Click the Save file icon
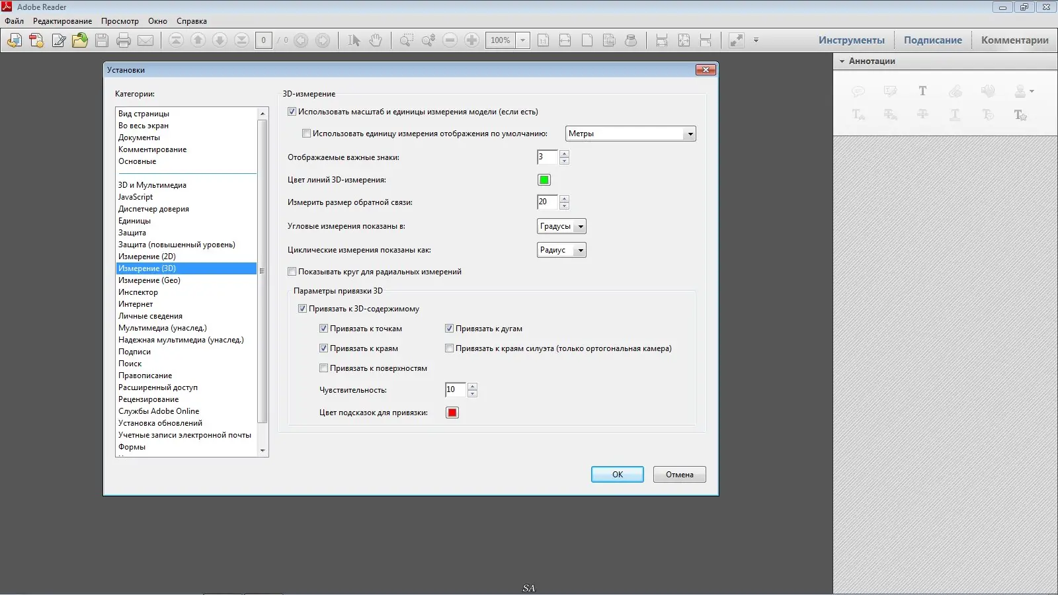Viewport: 1058px width, 595px height. 101,40
